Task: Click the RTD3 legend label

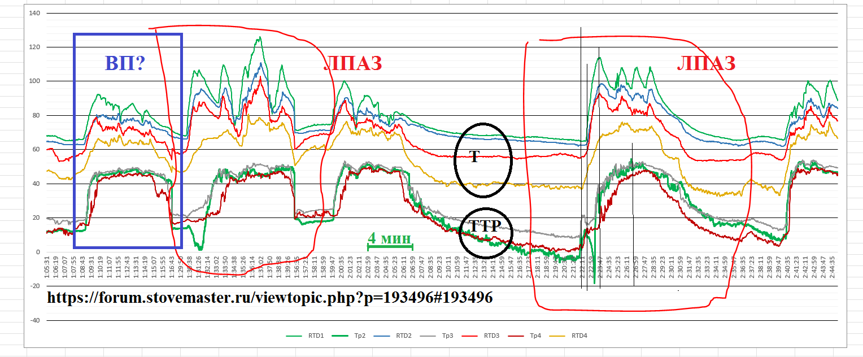Action: click(x=491, y=336)
